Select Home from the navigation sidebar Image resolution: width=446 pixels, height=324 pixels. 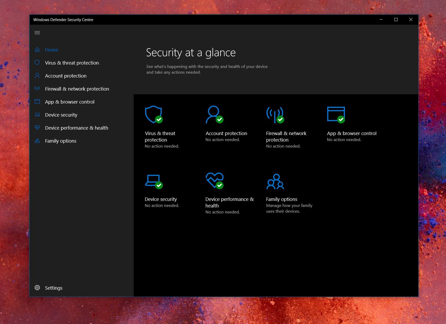[51, 49]
